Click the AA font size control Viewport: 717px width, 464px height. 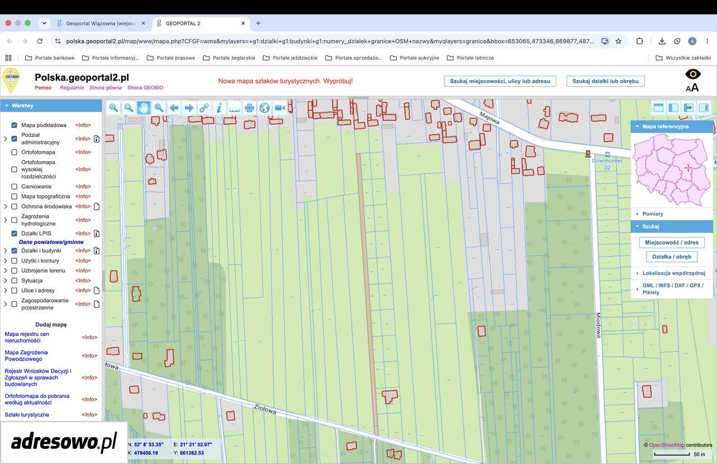(692, 87)
